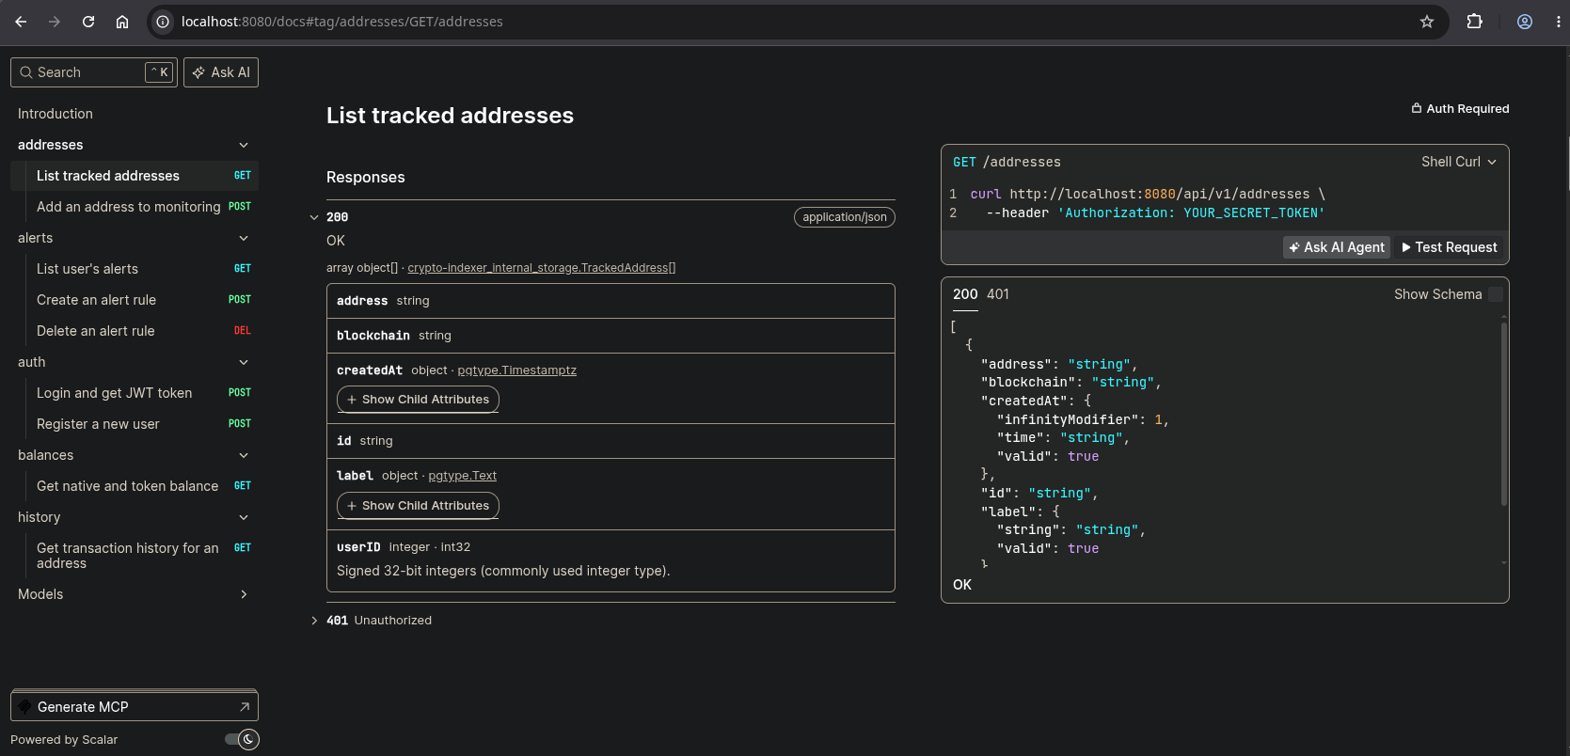Click the Ask AI sparkle button

[x=221, y=72]
